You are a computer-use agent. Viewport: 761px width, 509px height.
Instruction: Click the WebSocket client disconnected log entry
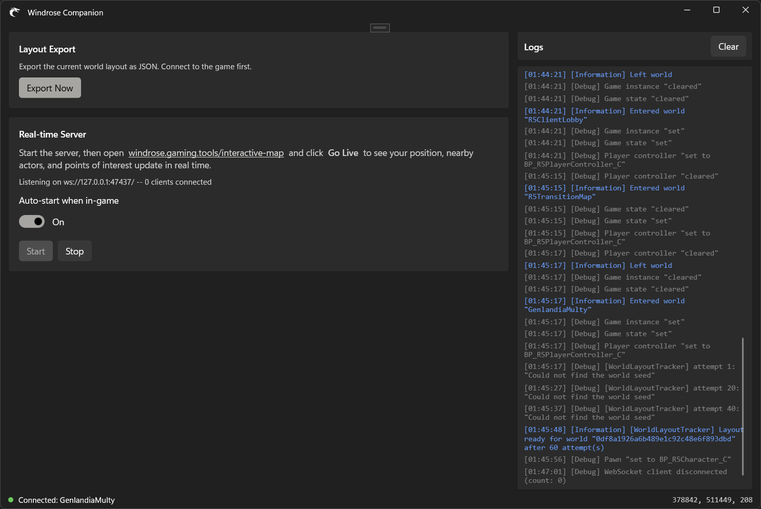(626, 476)
